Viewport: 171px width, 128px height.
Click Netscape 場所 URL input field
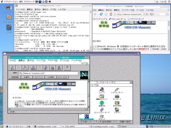click(x=48, y=73)
